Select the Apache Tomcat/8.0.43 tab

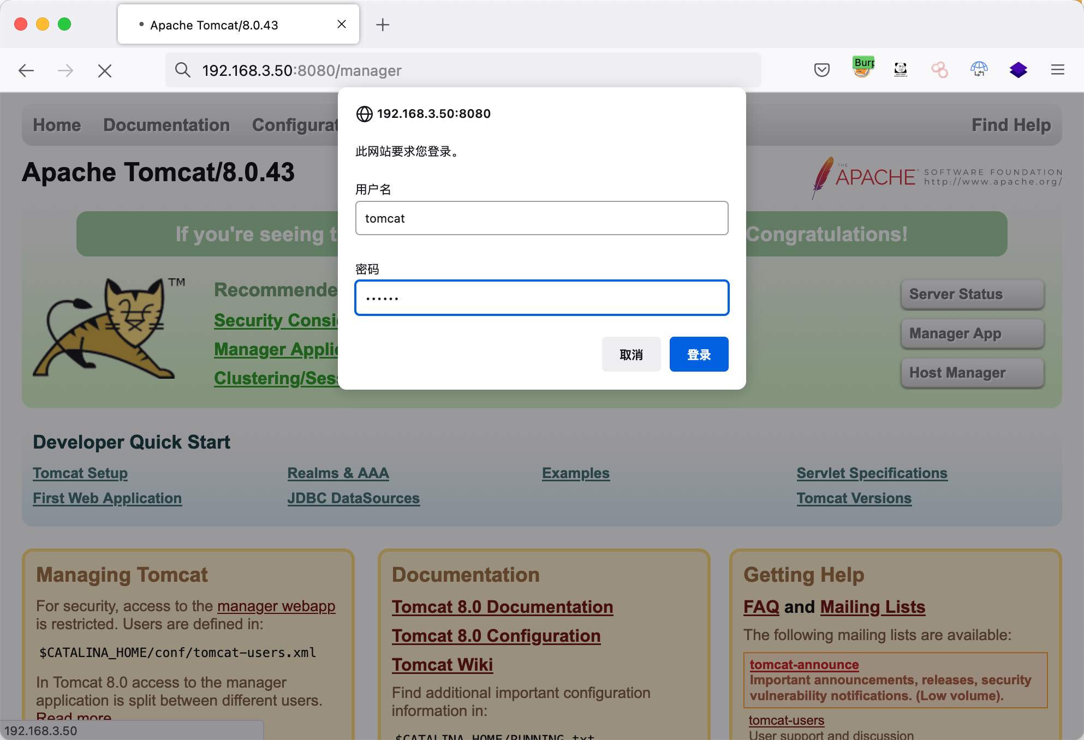[x=214, y=25]
